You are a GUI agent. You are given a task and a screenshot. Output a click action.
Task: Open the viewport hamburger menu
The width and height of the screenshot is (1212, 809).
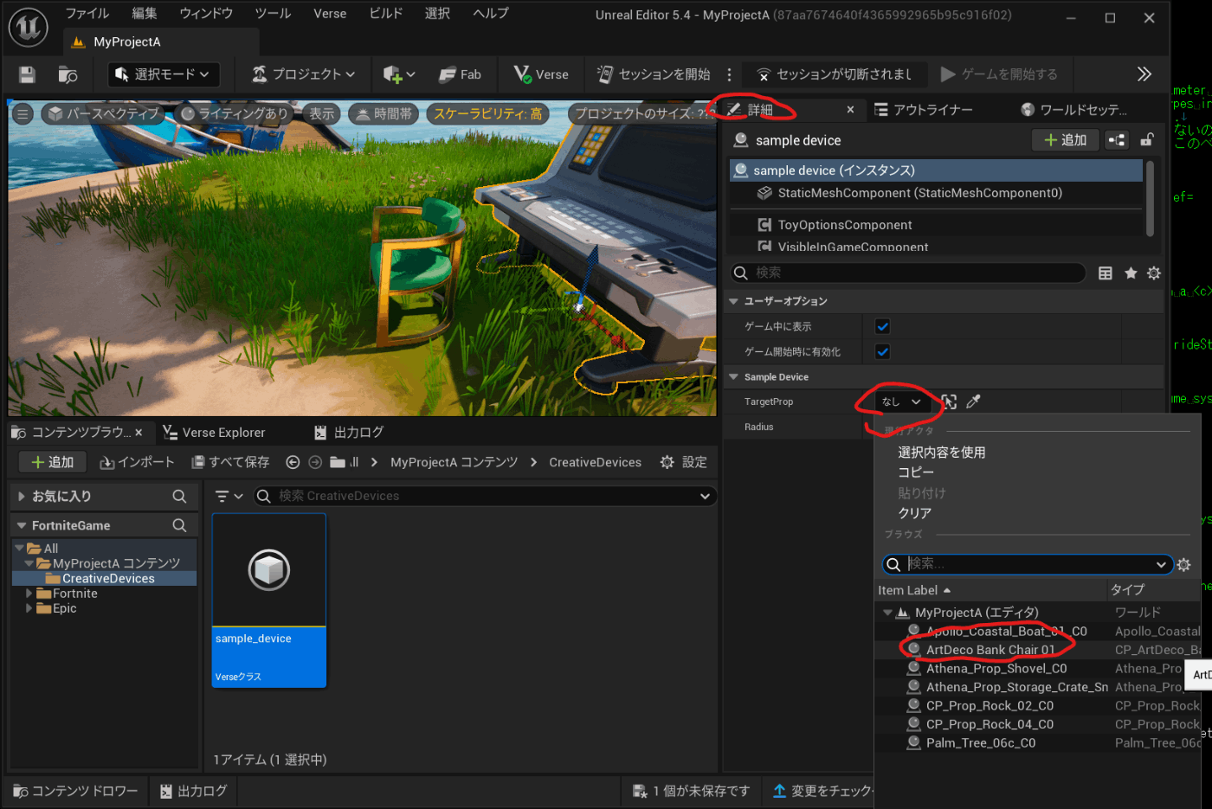(x=23, y=113)
